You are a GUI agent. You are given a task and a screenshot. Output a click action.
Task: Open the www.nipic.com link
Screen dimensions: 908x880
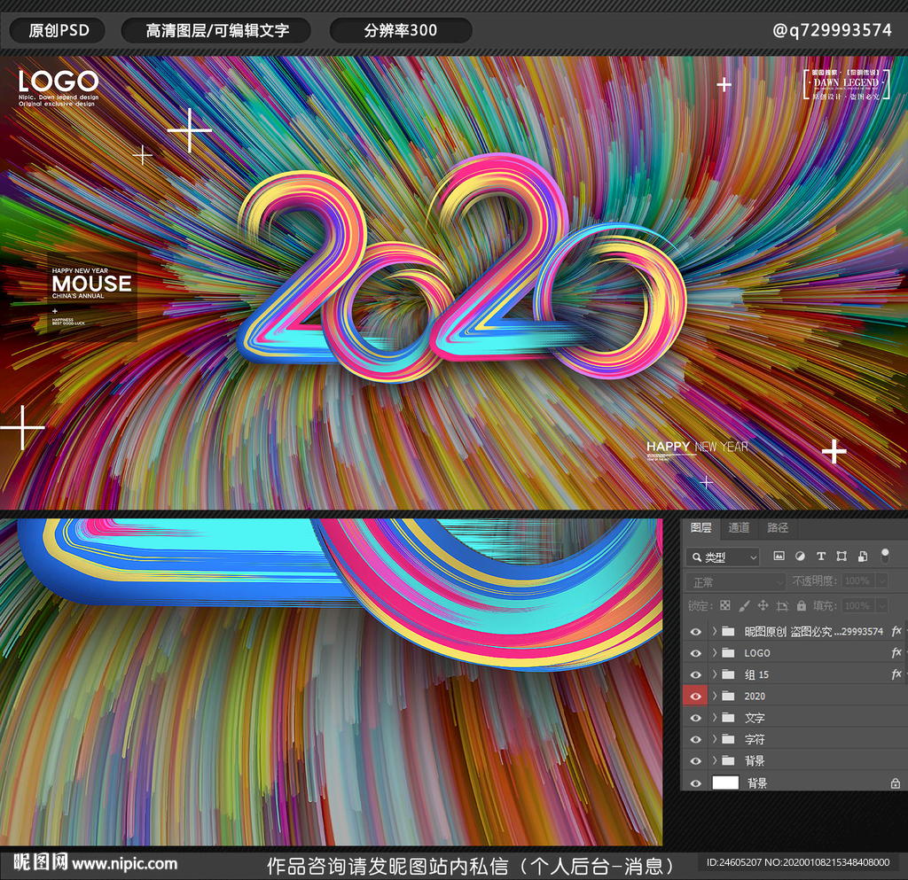pyautogui.click(x=125, y=864)
